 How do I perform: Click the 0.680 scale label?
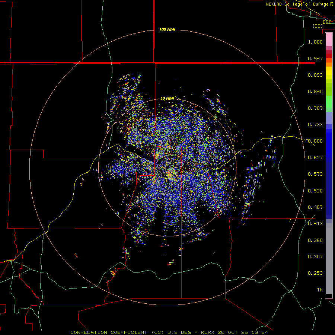(x=315, y=141)
